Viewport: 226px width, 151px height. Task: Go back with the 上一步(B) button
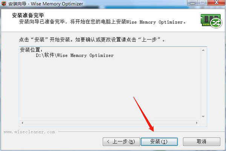(x=121, y=142)
